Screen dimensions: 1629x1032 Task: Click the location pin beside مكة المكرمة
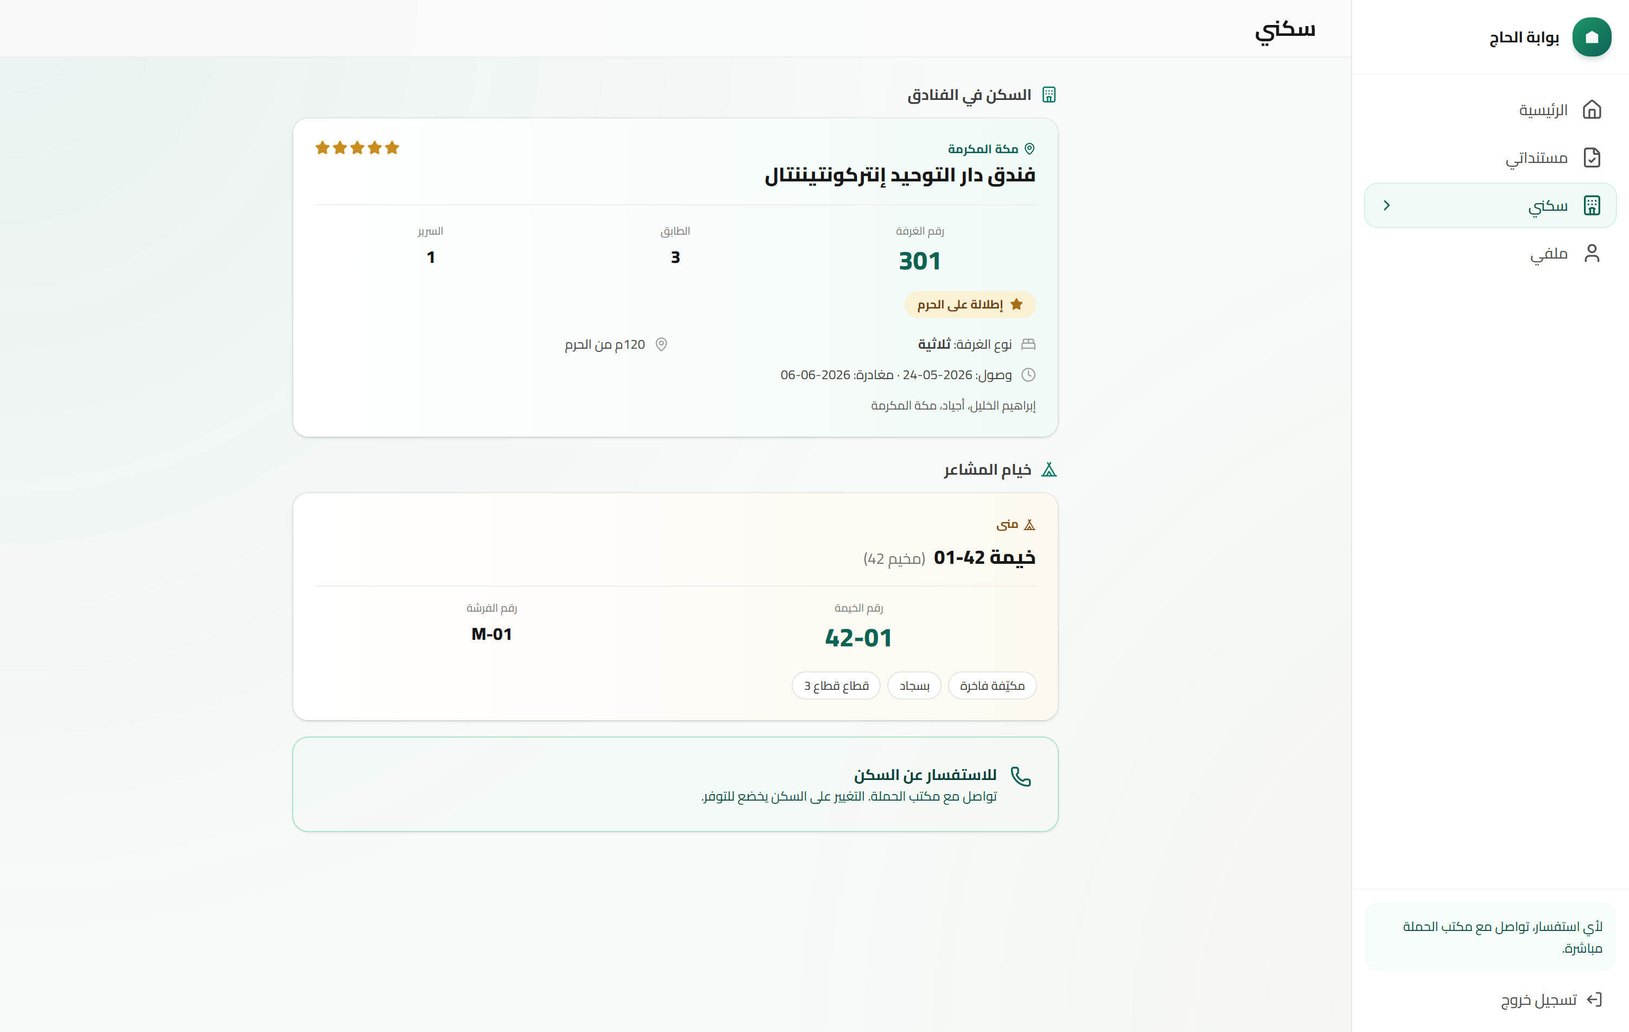click(x=1030, y=149)
